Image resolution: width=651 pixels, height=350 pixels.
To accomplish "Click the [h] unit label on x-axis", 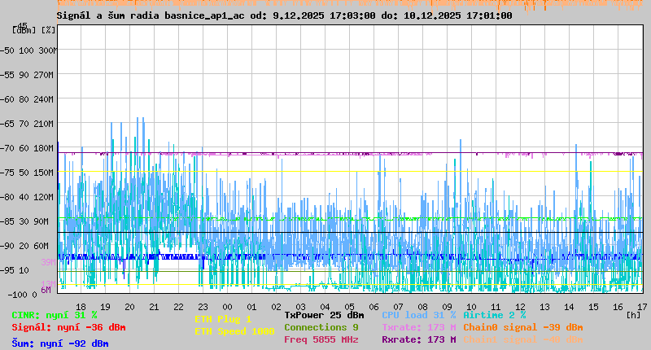I will [x=634, y=315].
